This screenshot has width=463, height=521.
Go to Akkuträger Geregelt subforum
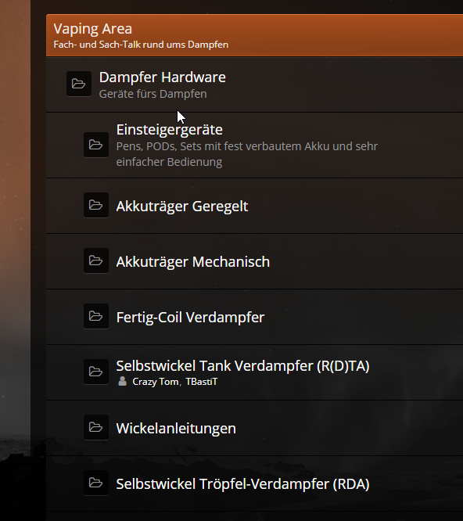click(182, 206)
